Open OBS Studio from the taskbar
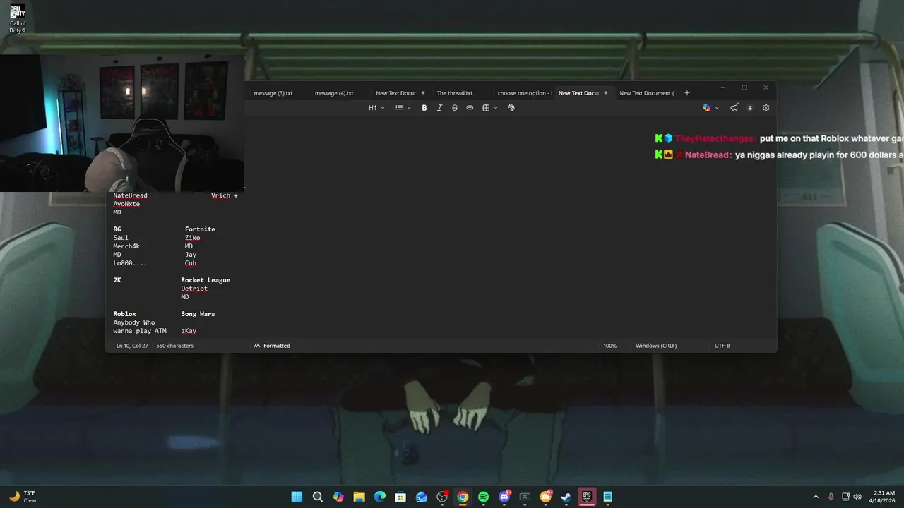904x508 pixels. tap(442, 497)
